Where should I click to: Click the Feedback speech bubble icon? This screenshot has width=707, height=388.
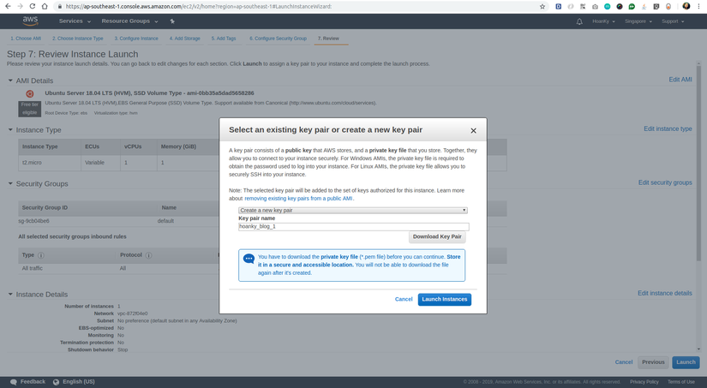click(x=14, y=382)
